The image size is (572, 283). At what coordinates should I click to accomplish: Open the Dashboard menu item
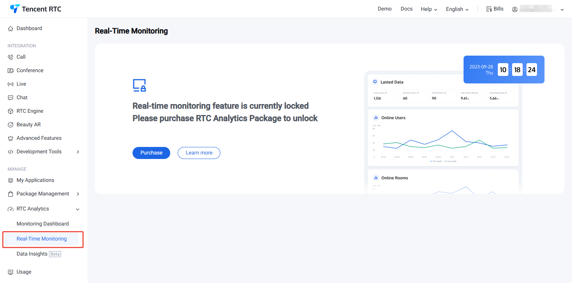(29, 29)
